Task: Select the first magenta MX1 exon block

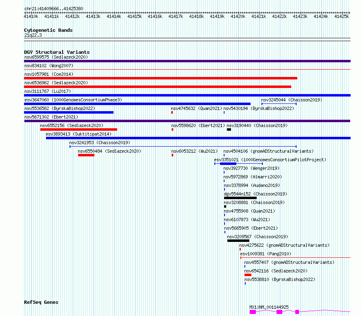Action: [x=253, y=312]
